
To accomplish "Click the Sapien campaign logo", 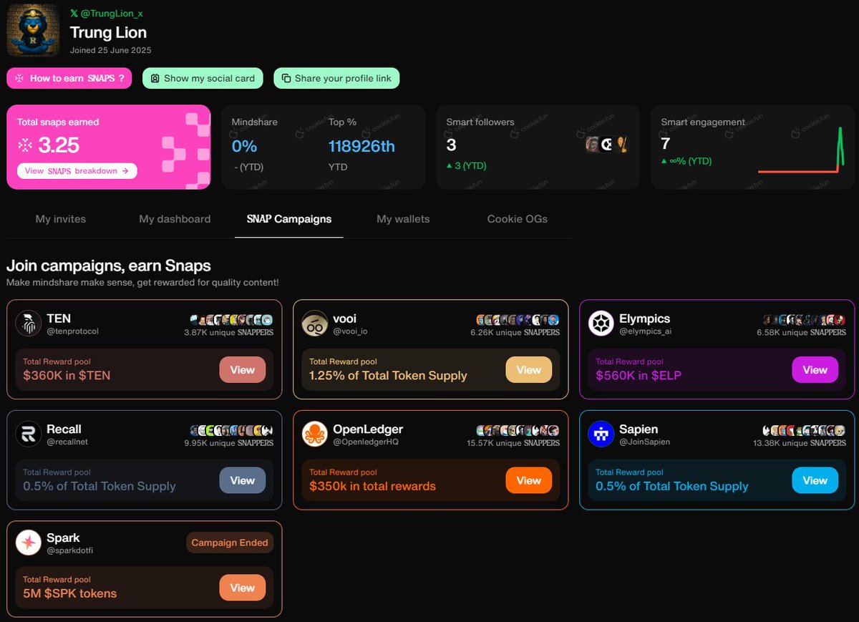I will tap(601, 434).
